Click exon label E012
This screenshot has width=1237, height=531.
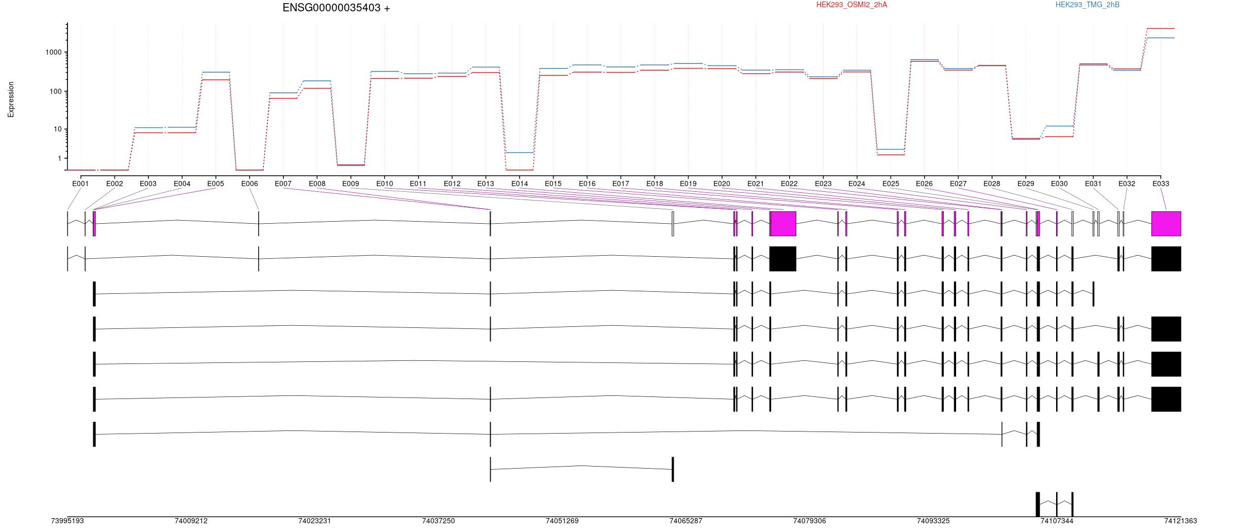coord(452,184)
